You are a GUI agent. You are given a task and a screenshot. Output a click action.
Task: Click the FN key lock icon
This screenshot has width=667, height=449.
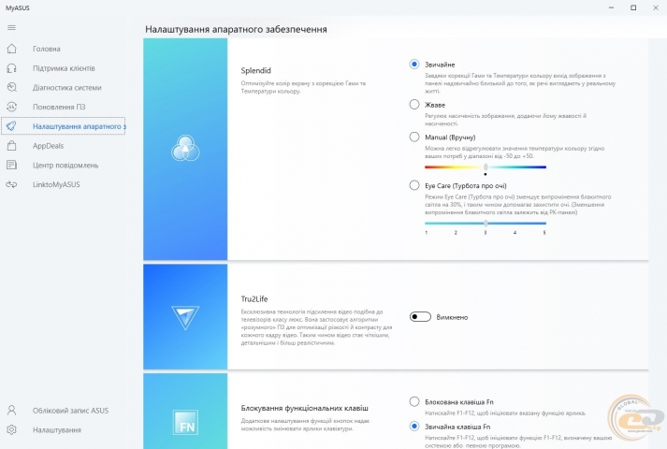185,422
